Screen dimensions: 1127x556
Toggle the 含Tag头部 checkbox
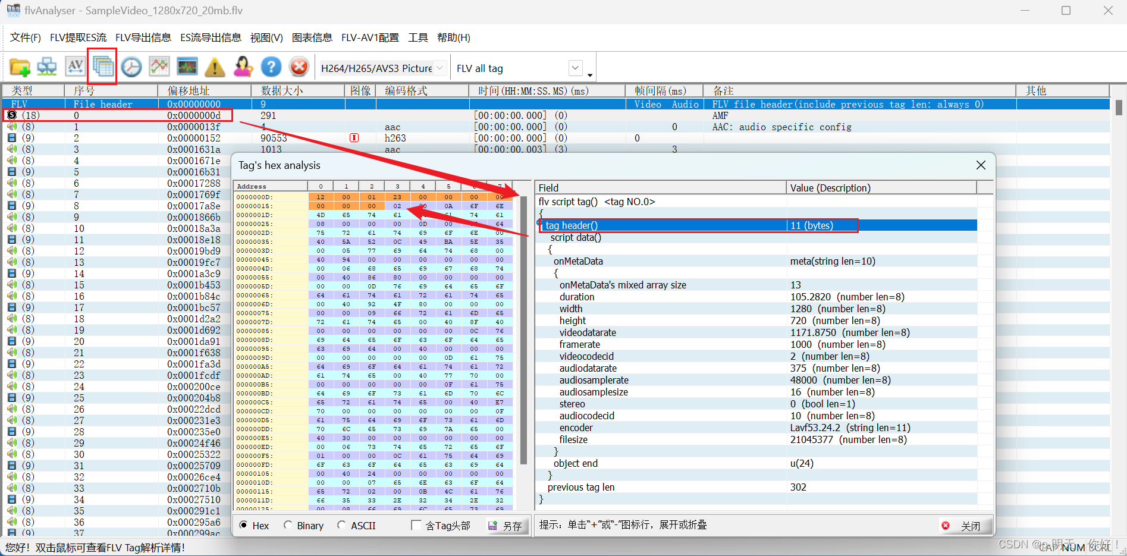(416, 525)
